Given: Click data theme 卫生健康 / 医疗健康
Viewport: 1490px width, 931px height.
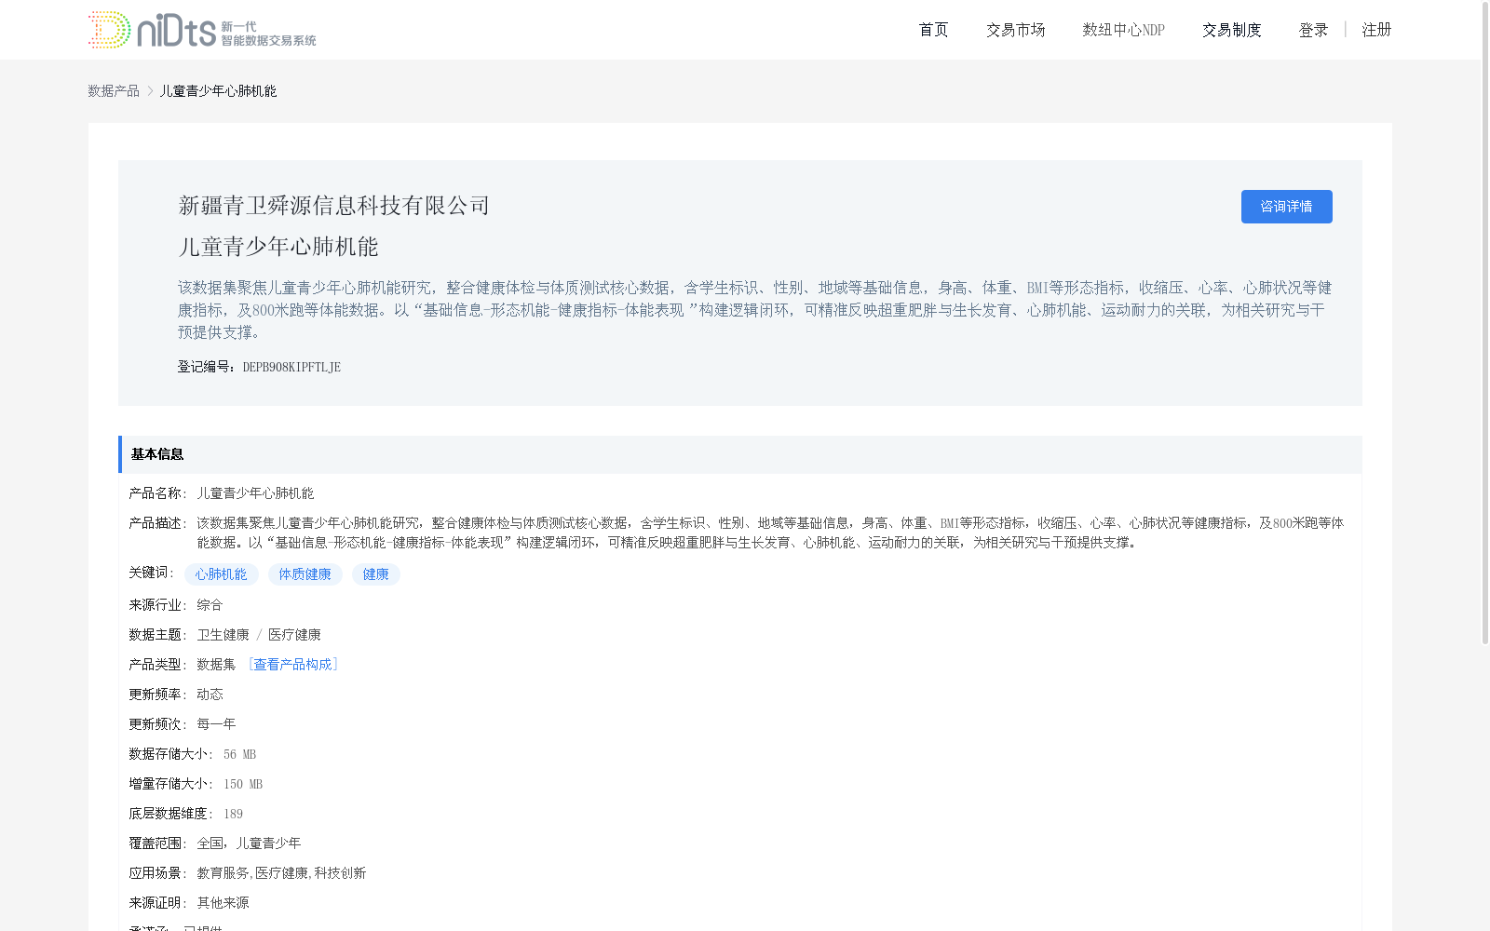Looking at the screenshot, I should [x=259, y=634].
